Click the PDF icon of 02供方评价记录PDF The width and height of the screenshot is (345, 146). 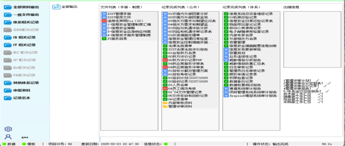pyautogui.click(x=165, y=60)
